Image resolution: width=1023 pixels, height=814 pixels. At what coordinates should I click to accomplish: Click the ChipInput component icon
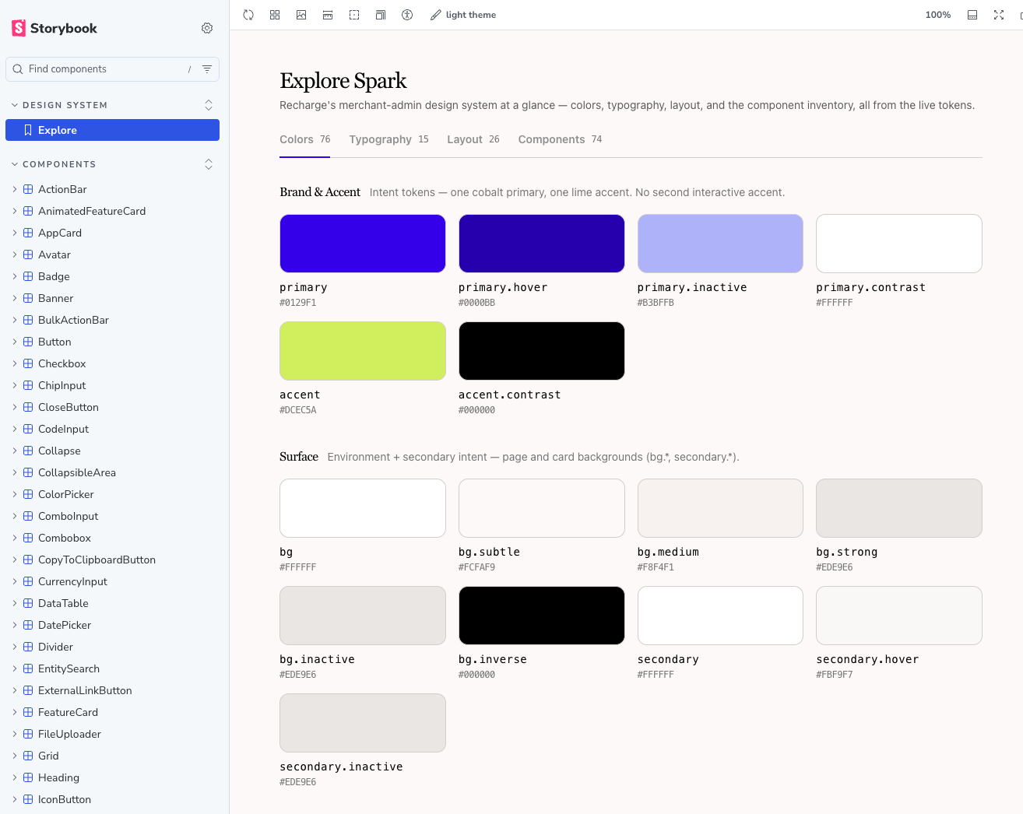click(x=28, y=385)
